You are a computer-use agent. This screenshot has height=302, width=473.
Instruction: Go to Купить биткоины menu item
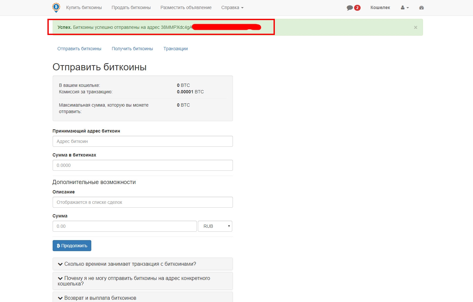point(84,8)
